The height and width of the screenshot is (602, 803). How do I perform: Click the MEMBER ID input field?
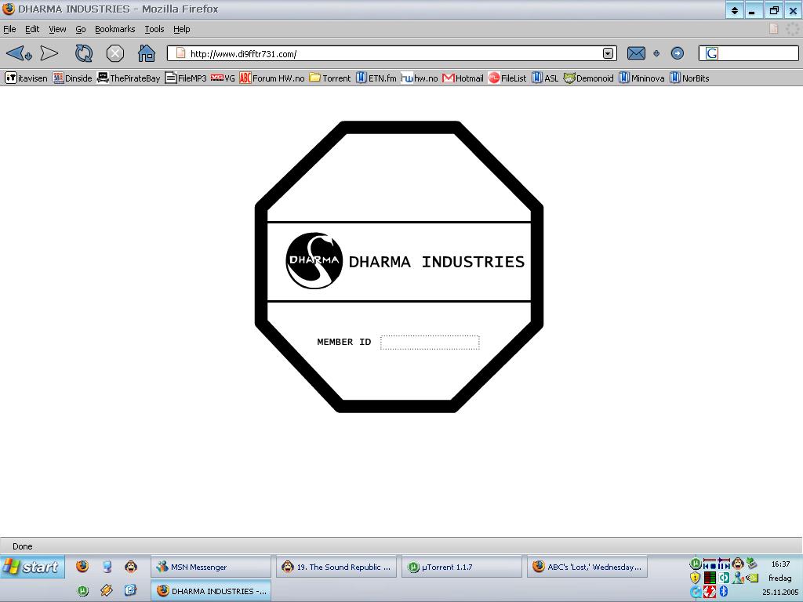[x=431, y=343]
